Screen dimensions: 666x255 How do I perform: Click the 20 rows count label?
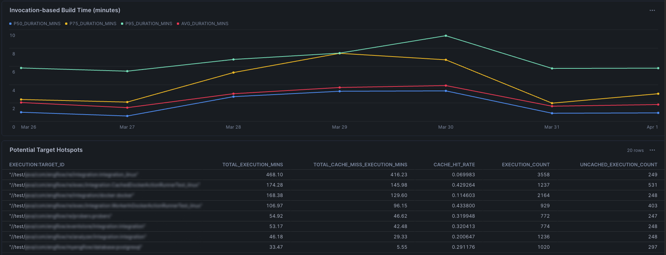635,150
